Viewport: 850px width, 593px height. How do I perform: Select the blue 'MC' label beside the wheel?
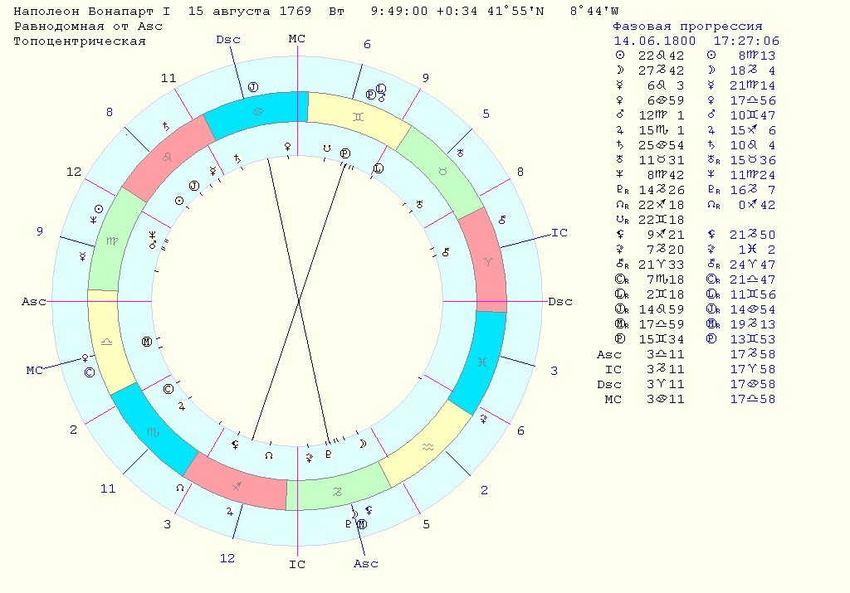coord(34,371)
